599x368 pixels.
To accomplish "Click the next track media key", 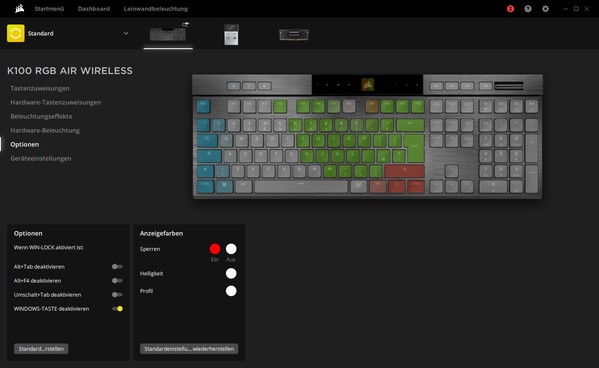I will 467,86.
